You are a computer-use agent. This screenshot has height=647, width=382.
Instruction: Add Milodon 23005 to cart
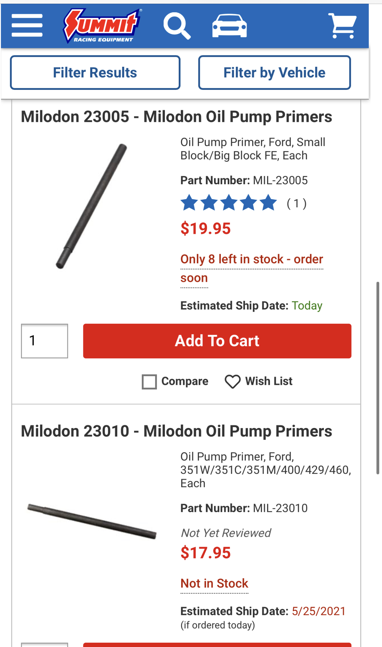(217, 341)
